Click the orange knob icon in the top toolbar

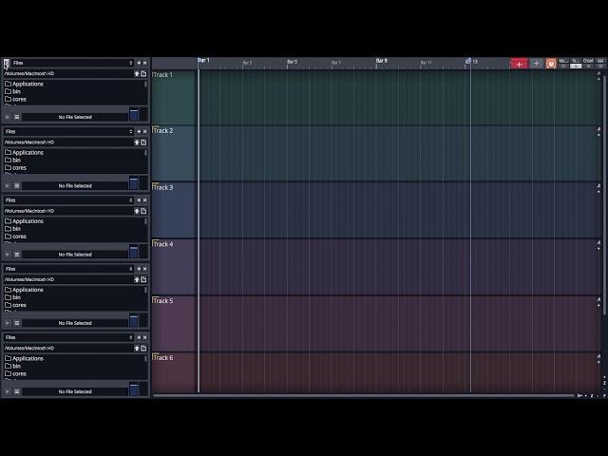tap(551, 64)
